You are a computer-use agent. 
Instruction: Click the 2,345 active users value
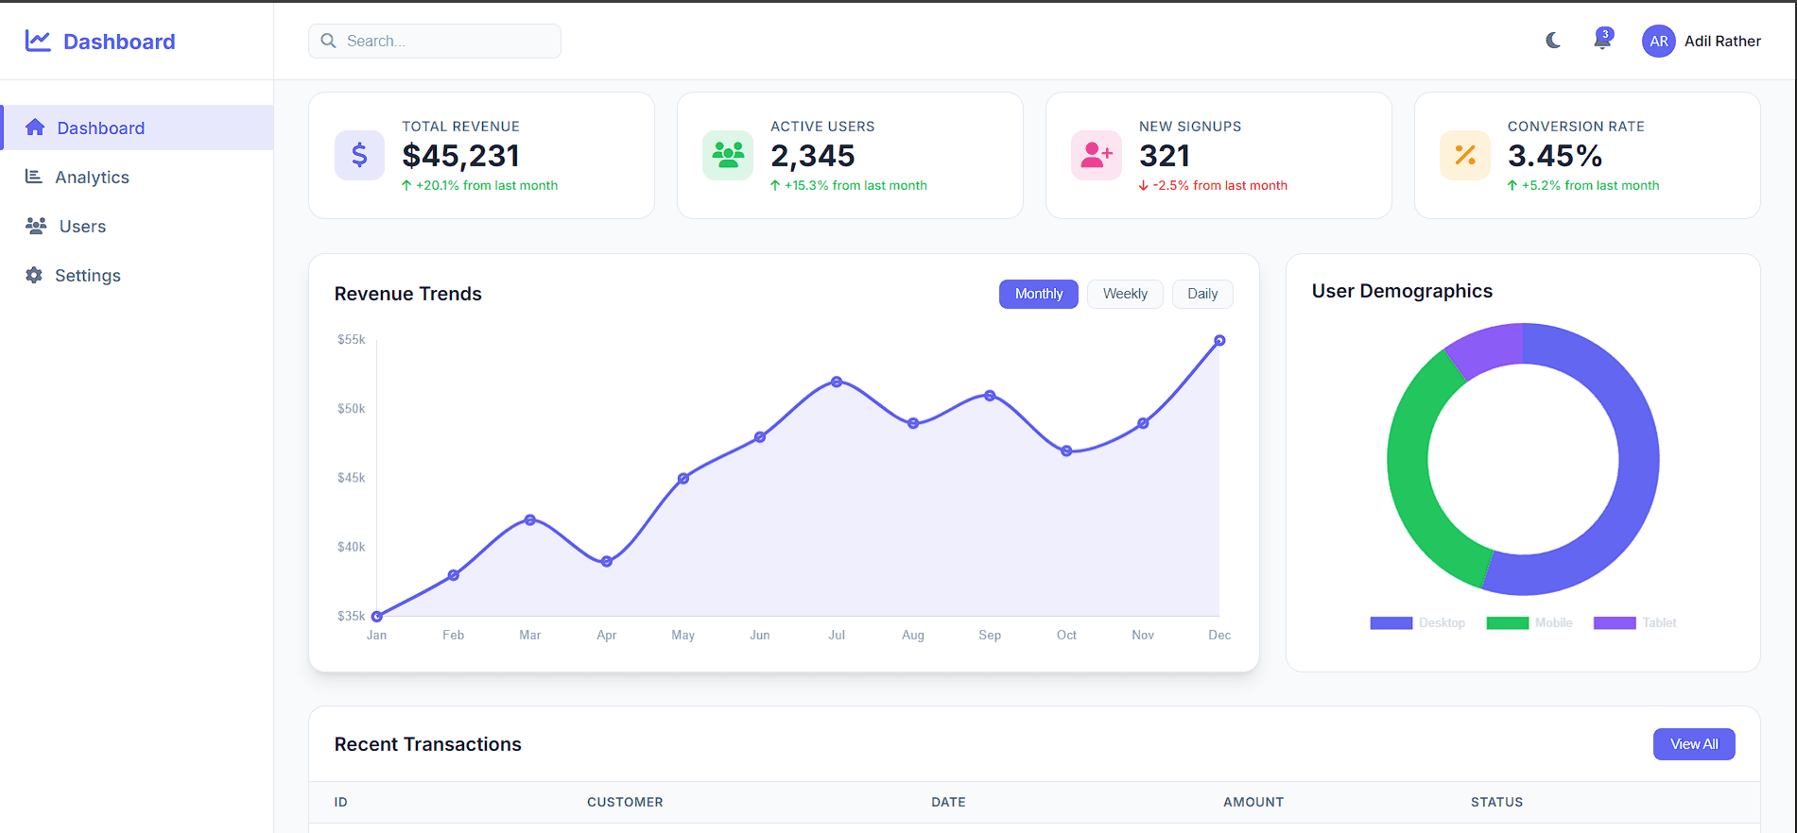tap(813, 155)
